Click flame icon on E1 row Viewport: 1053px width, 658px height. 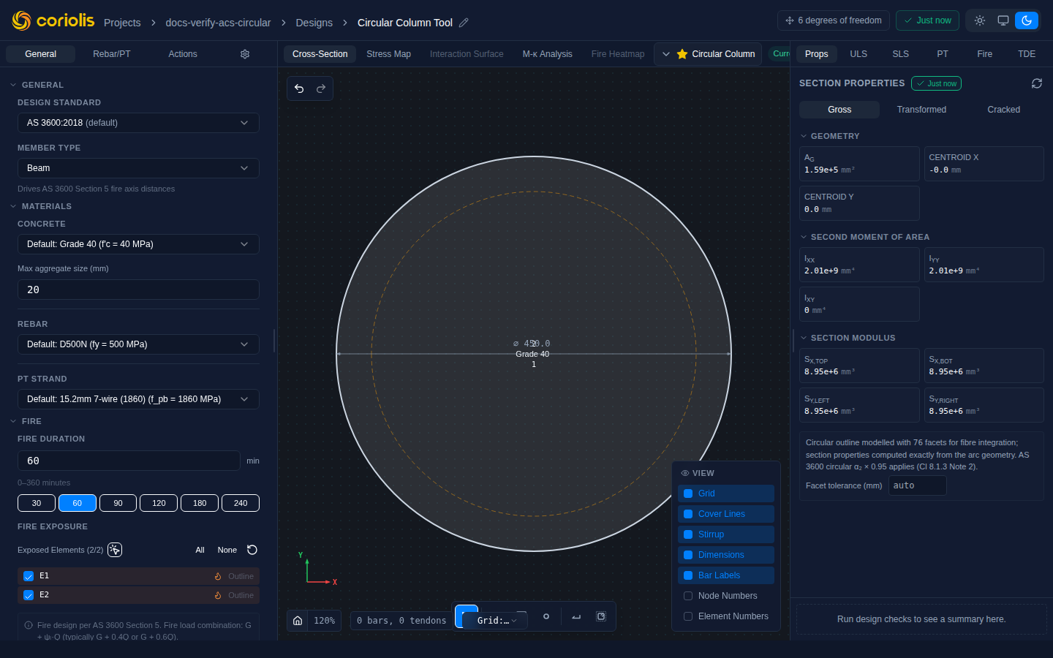pos(218,576)
